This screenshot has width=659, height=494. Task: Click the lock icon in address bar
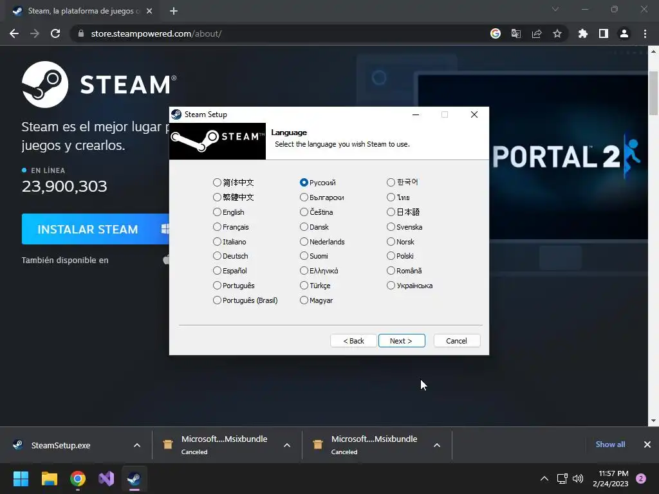coord(81,33)
